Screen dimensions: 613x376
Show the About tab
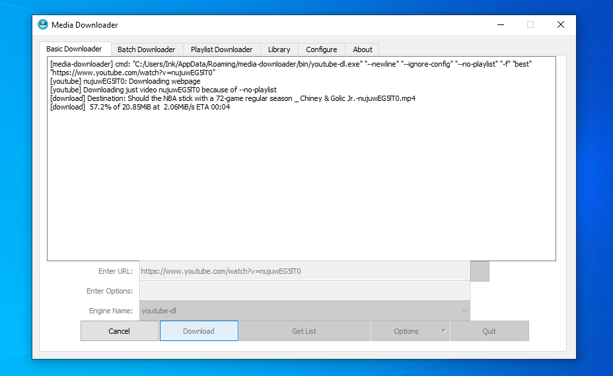click(x=363, y=49)
